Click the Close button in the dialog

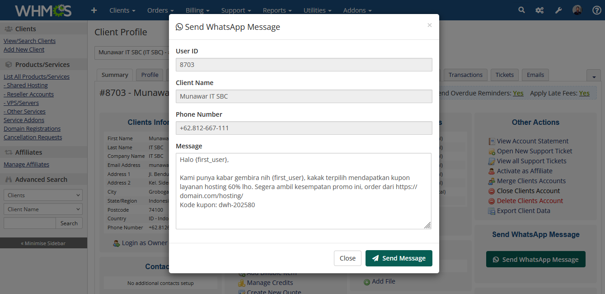tap(347, 258)
